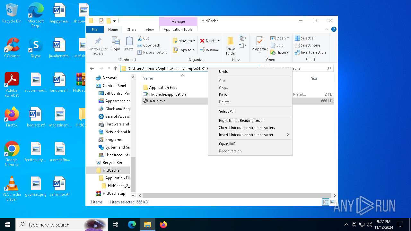Open Task View on the taskbar
Image resolution: width=411 pixels, height=231 pixels.
tap(116, 225)
